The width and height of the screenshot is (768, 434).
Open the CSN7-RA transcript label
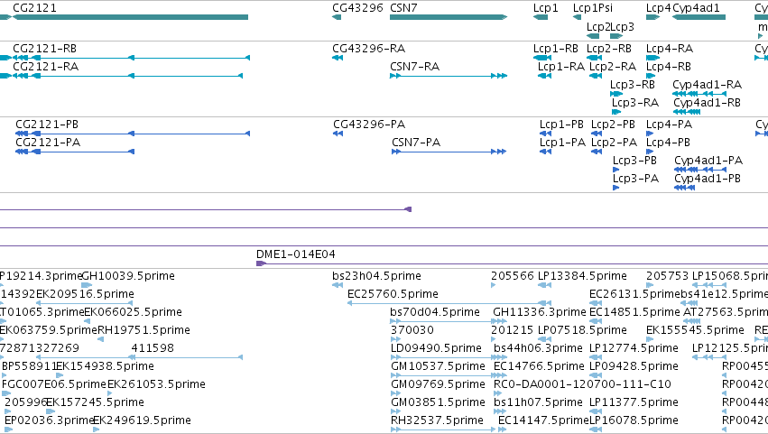click(414, 67)
